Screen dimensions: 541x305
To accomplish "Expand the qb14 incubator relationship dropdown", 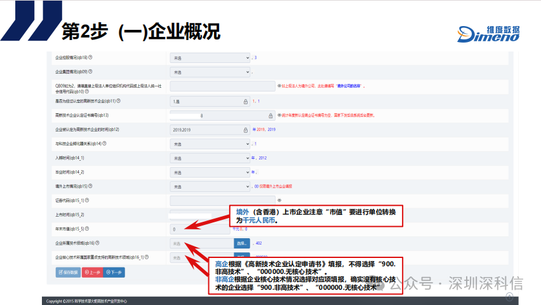I will pyautogui.click(x=210, y=144).
